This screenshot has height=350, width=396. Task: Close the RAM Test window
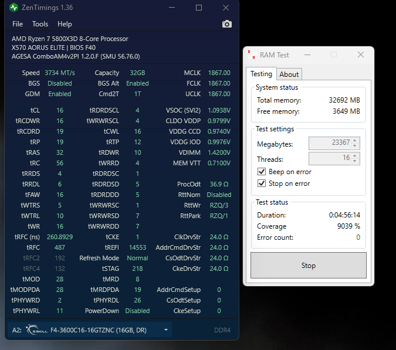coord(361,55)
